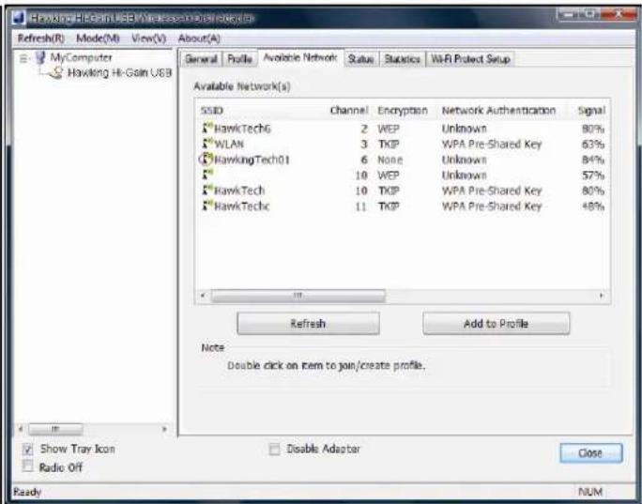Switch to the Profile tab
The image size is (642, 504).
tap(239, 59)
